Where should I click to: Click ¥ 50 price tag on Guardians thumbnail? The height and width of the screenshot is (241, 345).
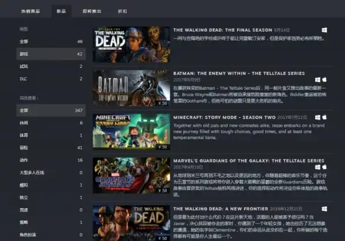point(163,191)
